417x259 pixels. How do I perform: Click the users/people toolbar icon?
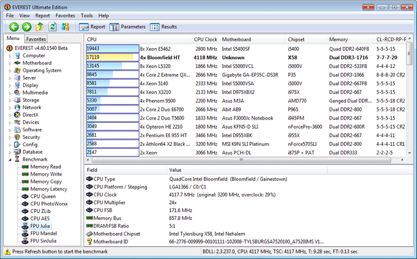click(65, 27)
